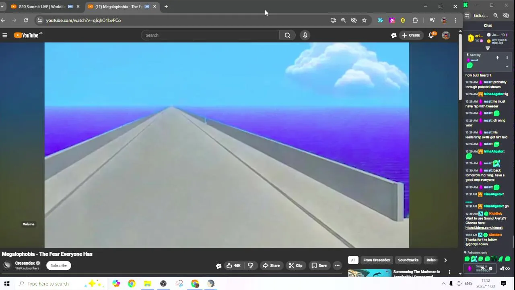This screenshot has width=515, height=290.
Task: Click the YouTube search magnifier button
Action: tap(287, 35)
